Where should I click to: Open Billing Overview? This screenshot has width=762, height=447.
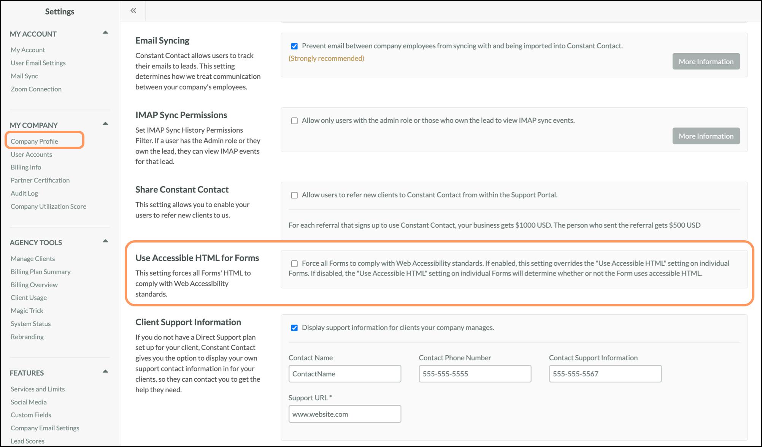(34, 285)
